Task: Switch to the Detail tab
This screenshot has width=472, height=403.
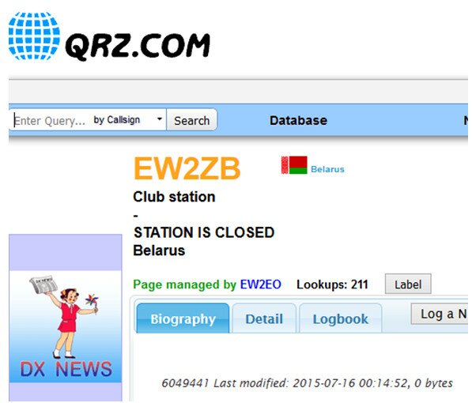Action: [x=264, y=318]
